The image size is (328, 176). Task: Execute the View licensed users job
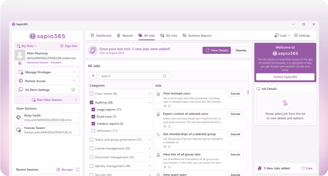coord(235,94)
